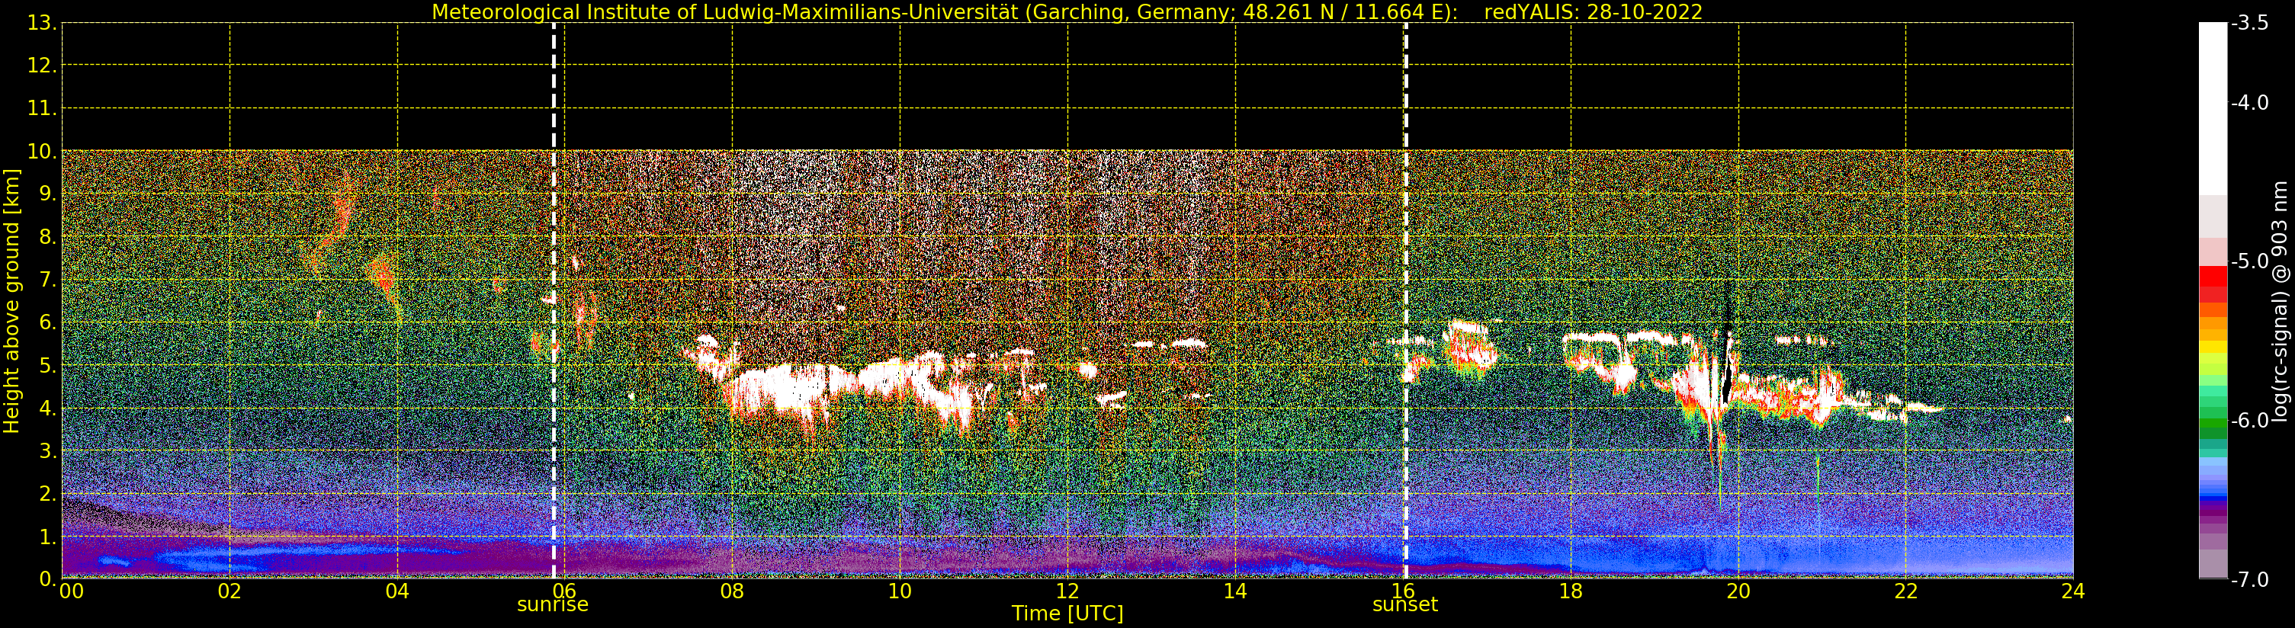Image resolution: width=2295 pixels, height=628 pixels.
Task: Click the Meteorological Institute title text
Action: [945, 11]
